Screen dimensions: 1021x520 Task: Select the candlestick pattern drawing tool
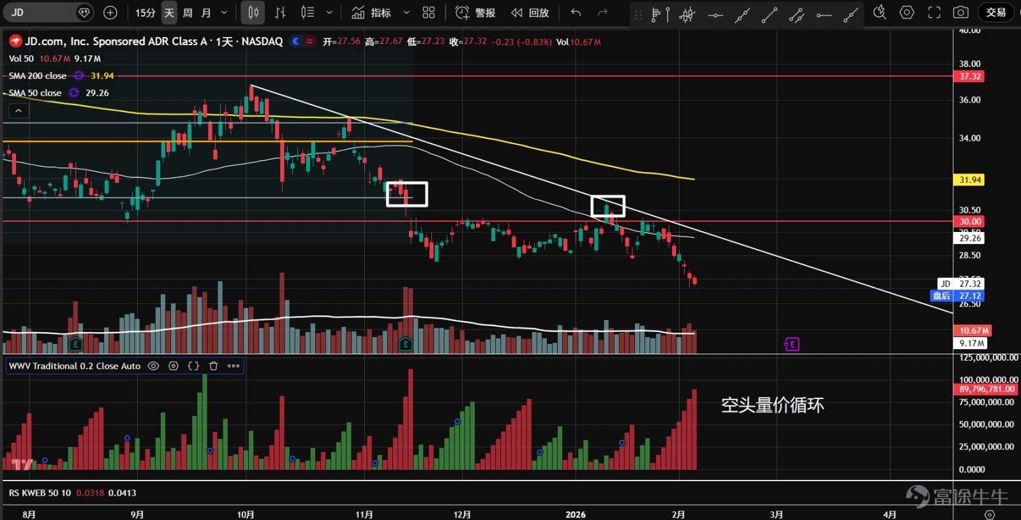pos(687,14)
